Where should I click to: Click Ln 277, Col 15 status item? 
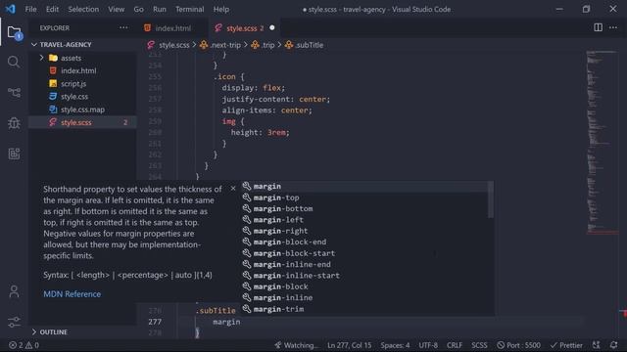[x=349, y=345]
